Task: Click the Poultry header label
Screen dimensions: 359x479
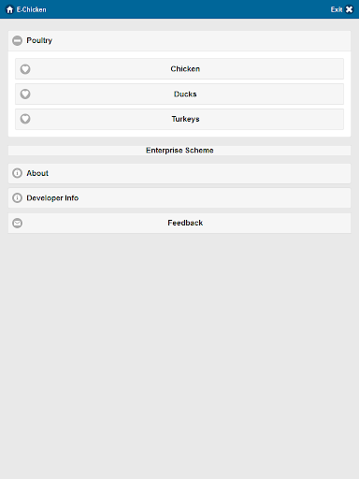Action: coord(39,40)
